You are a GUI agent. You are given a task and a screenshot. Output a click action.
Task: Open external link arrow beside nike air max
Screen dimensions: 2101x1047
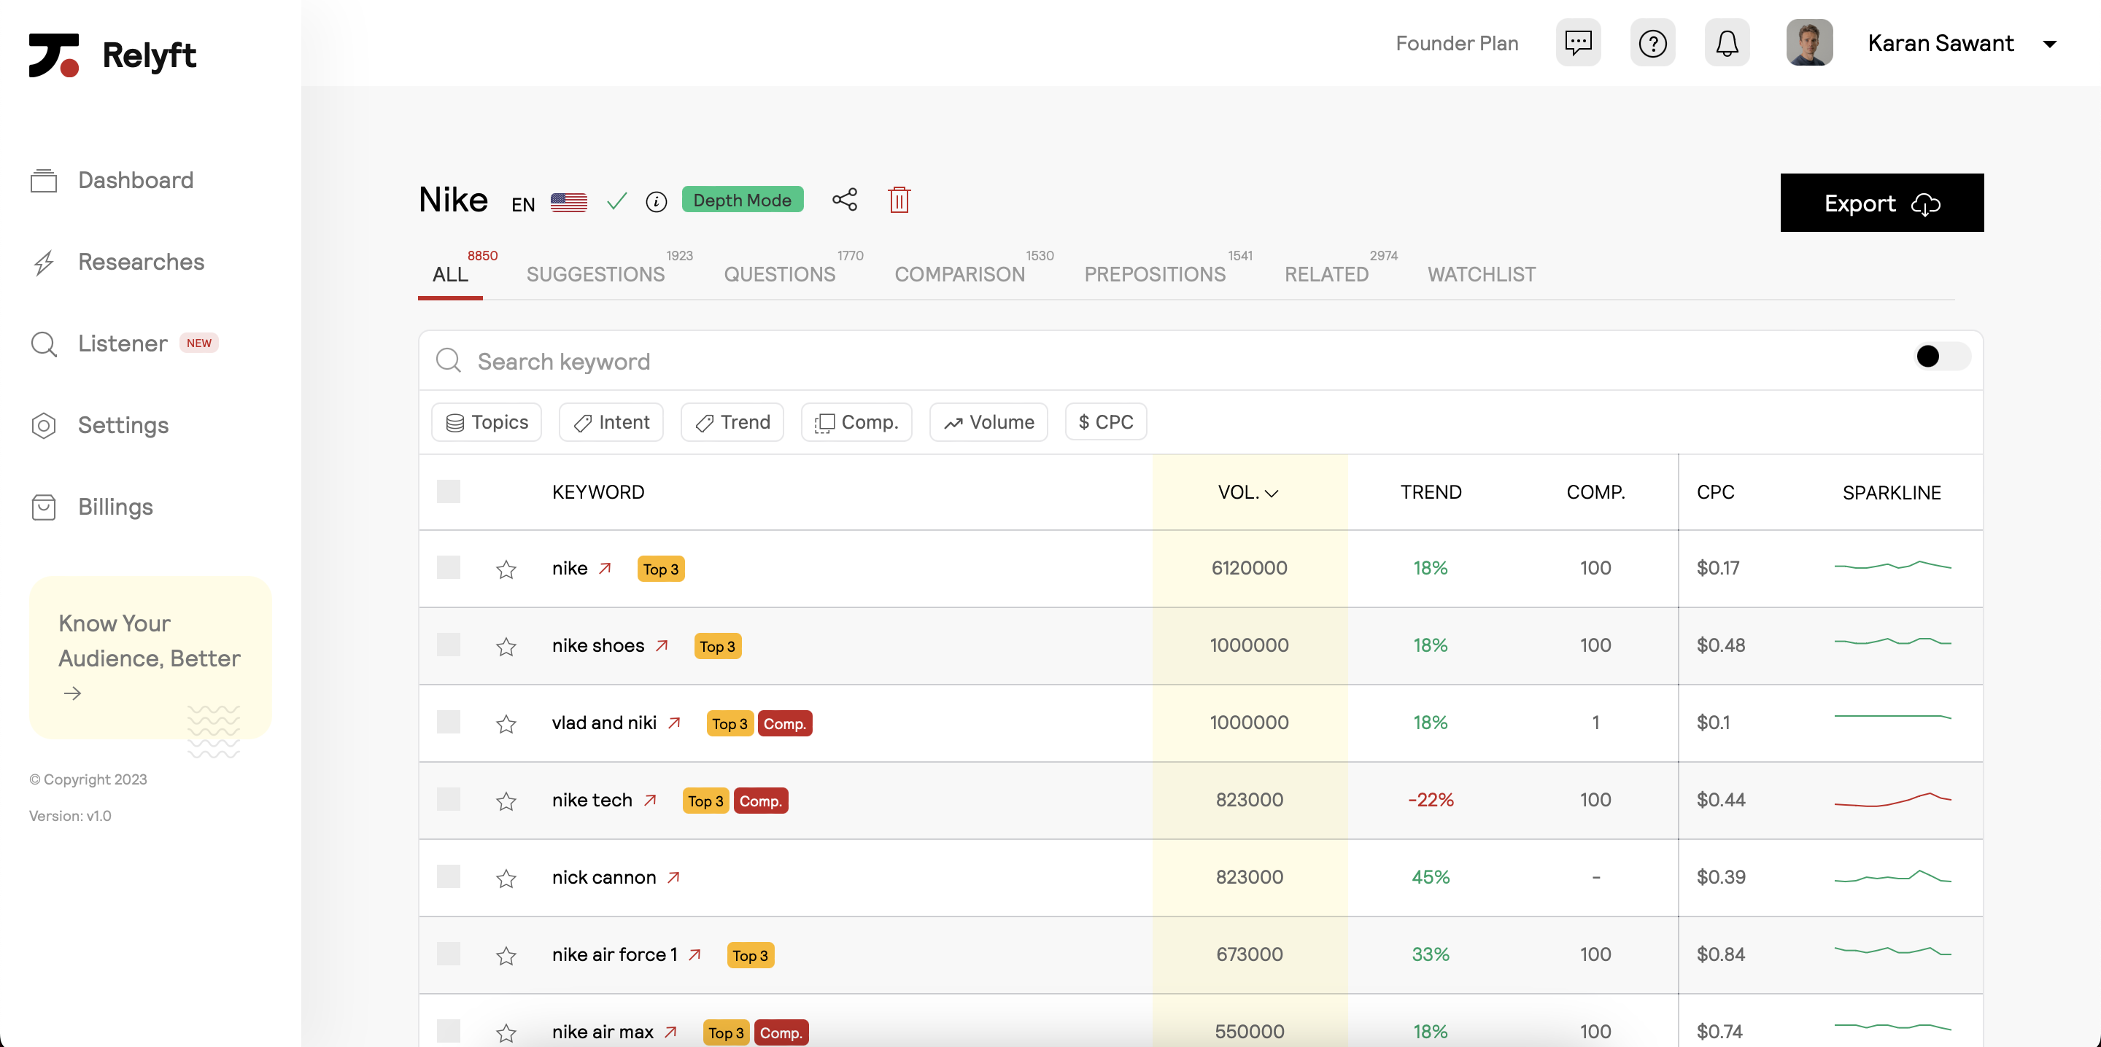pyautogui.click(x=670, y=1032)
